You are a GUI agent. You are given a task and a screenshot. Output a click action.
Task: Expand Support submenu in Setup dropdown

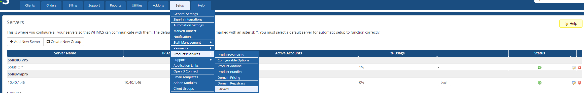coord(192,60)
